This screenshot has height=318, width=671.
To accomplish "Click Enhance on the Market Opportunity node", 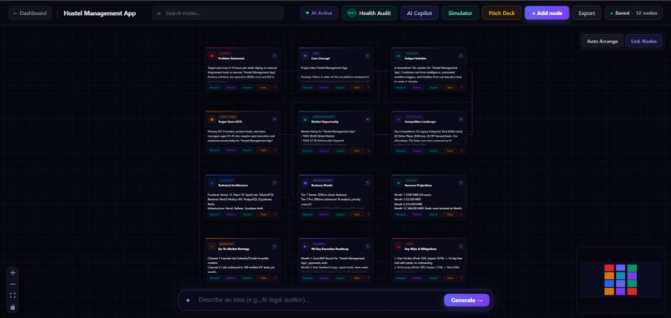I will point(324,151).
